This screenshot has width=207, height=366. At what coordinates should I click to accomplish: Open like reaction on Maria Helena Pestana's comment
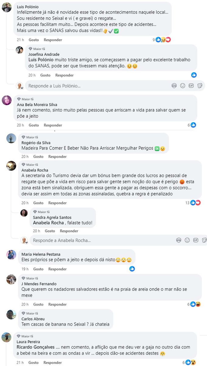tap(132, 269)
